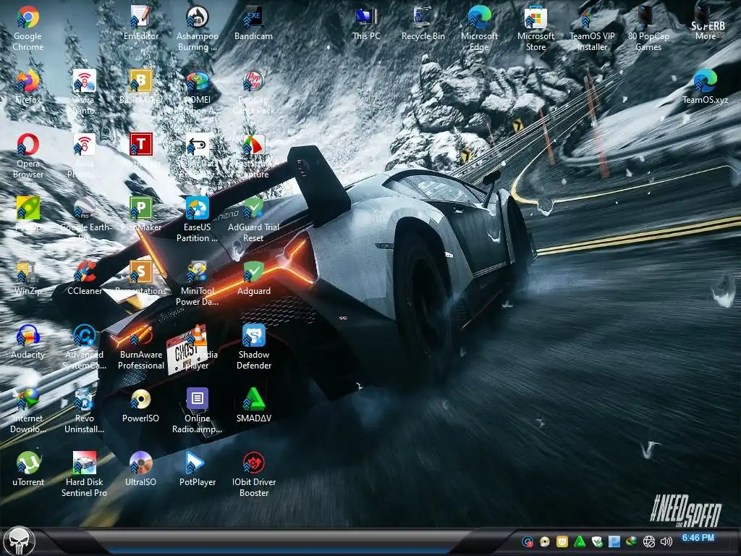
Task: Select the Recycle Bin icon
Action: (x=423, y=17)
